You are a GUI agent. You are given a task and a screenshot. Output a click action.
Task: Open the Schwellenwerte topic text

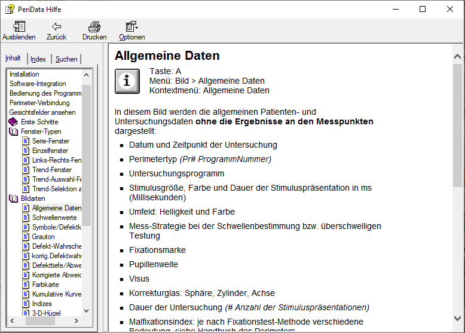coord(54,218)
